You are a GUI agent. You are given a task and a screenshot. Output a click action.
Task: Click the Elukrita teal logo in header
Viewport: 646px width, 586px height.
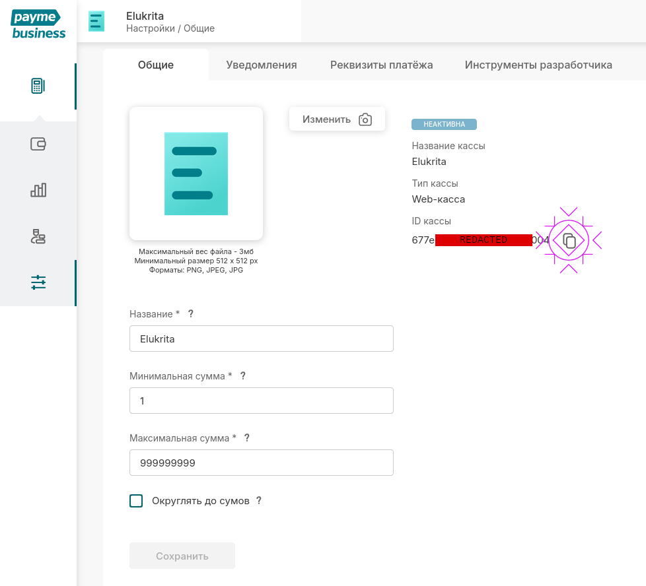(96, 21)
